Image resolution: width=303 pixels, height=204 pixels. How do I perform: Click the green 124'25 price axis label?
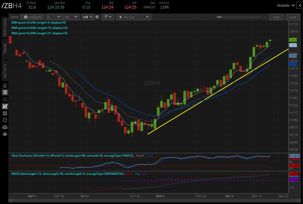(x=293, y=40)
